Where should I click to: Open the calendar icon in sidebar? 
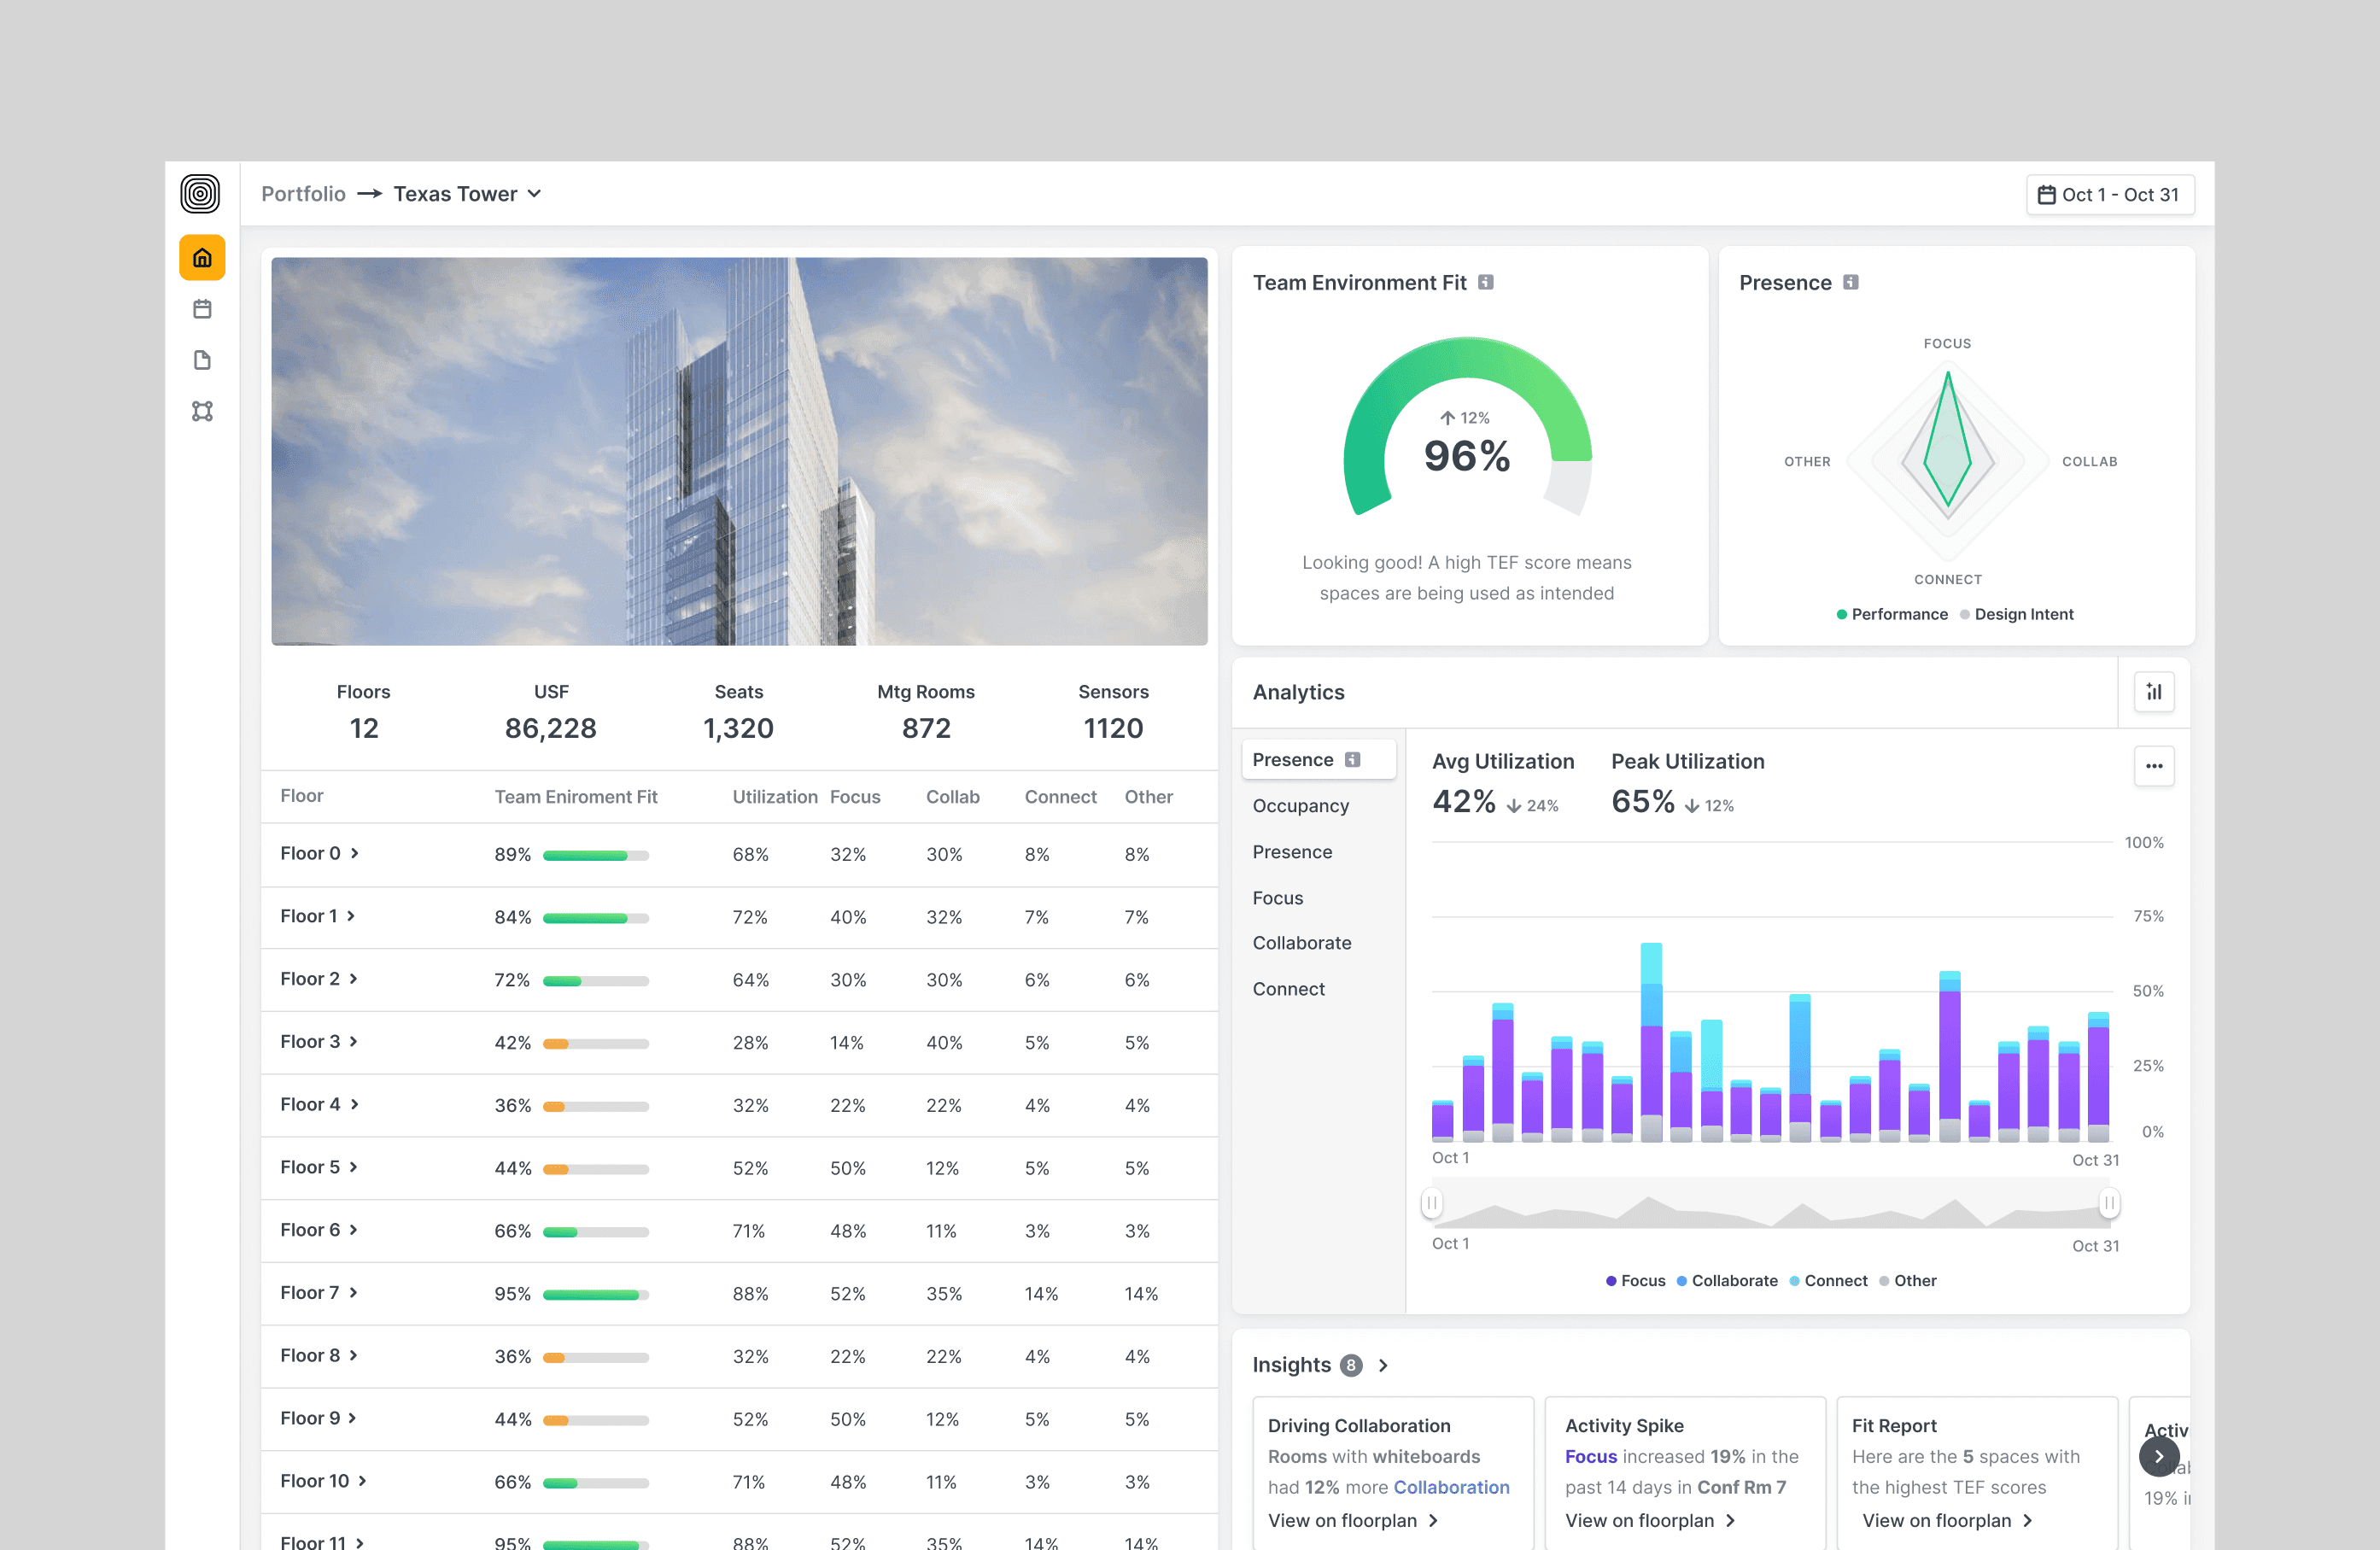click(202, 309)
